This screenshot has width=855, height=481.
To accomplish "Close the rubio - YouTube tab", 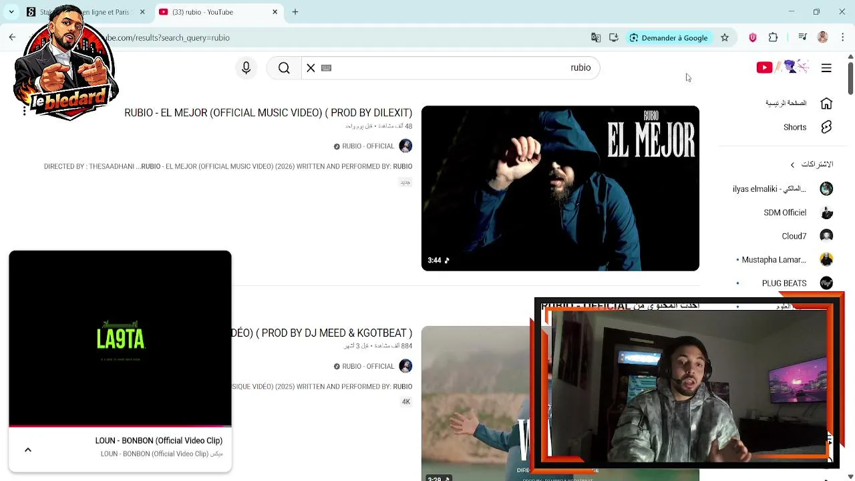I will pyautogui.click(x=275, y=12).
